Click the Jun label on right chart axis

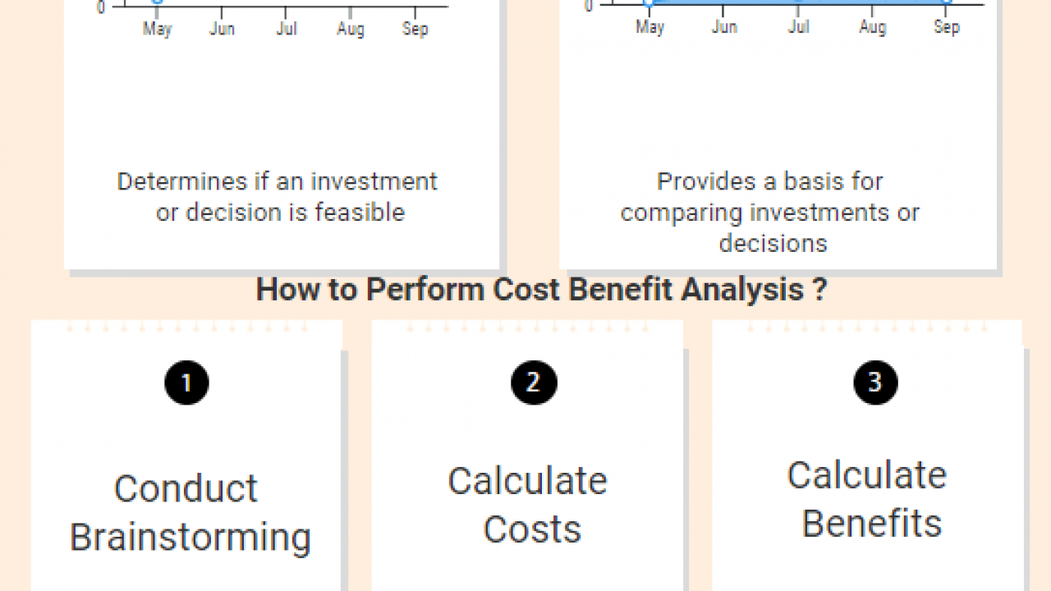point(723,27)
